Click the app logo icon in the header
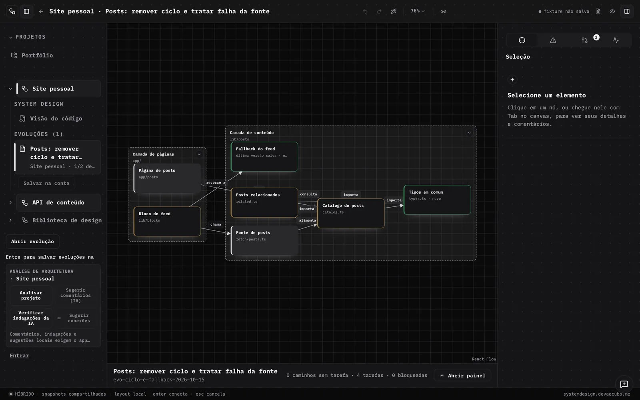640x400 pixels. [x=12, y=11]
